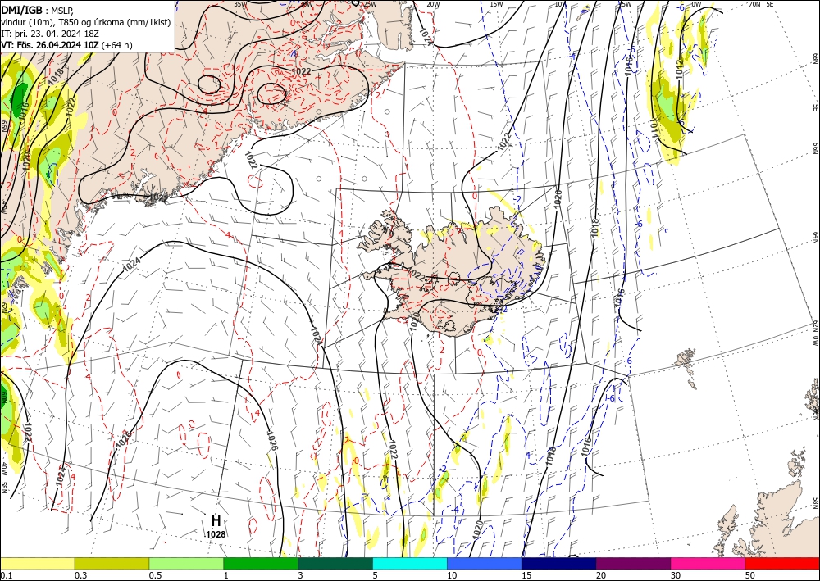Click the '1014' isobar label

pyautogui.click(x=654, y=128)
